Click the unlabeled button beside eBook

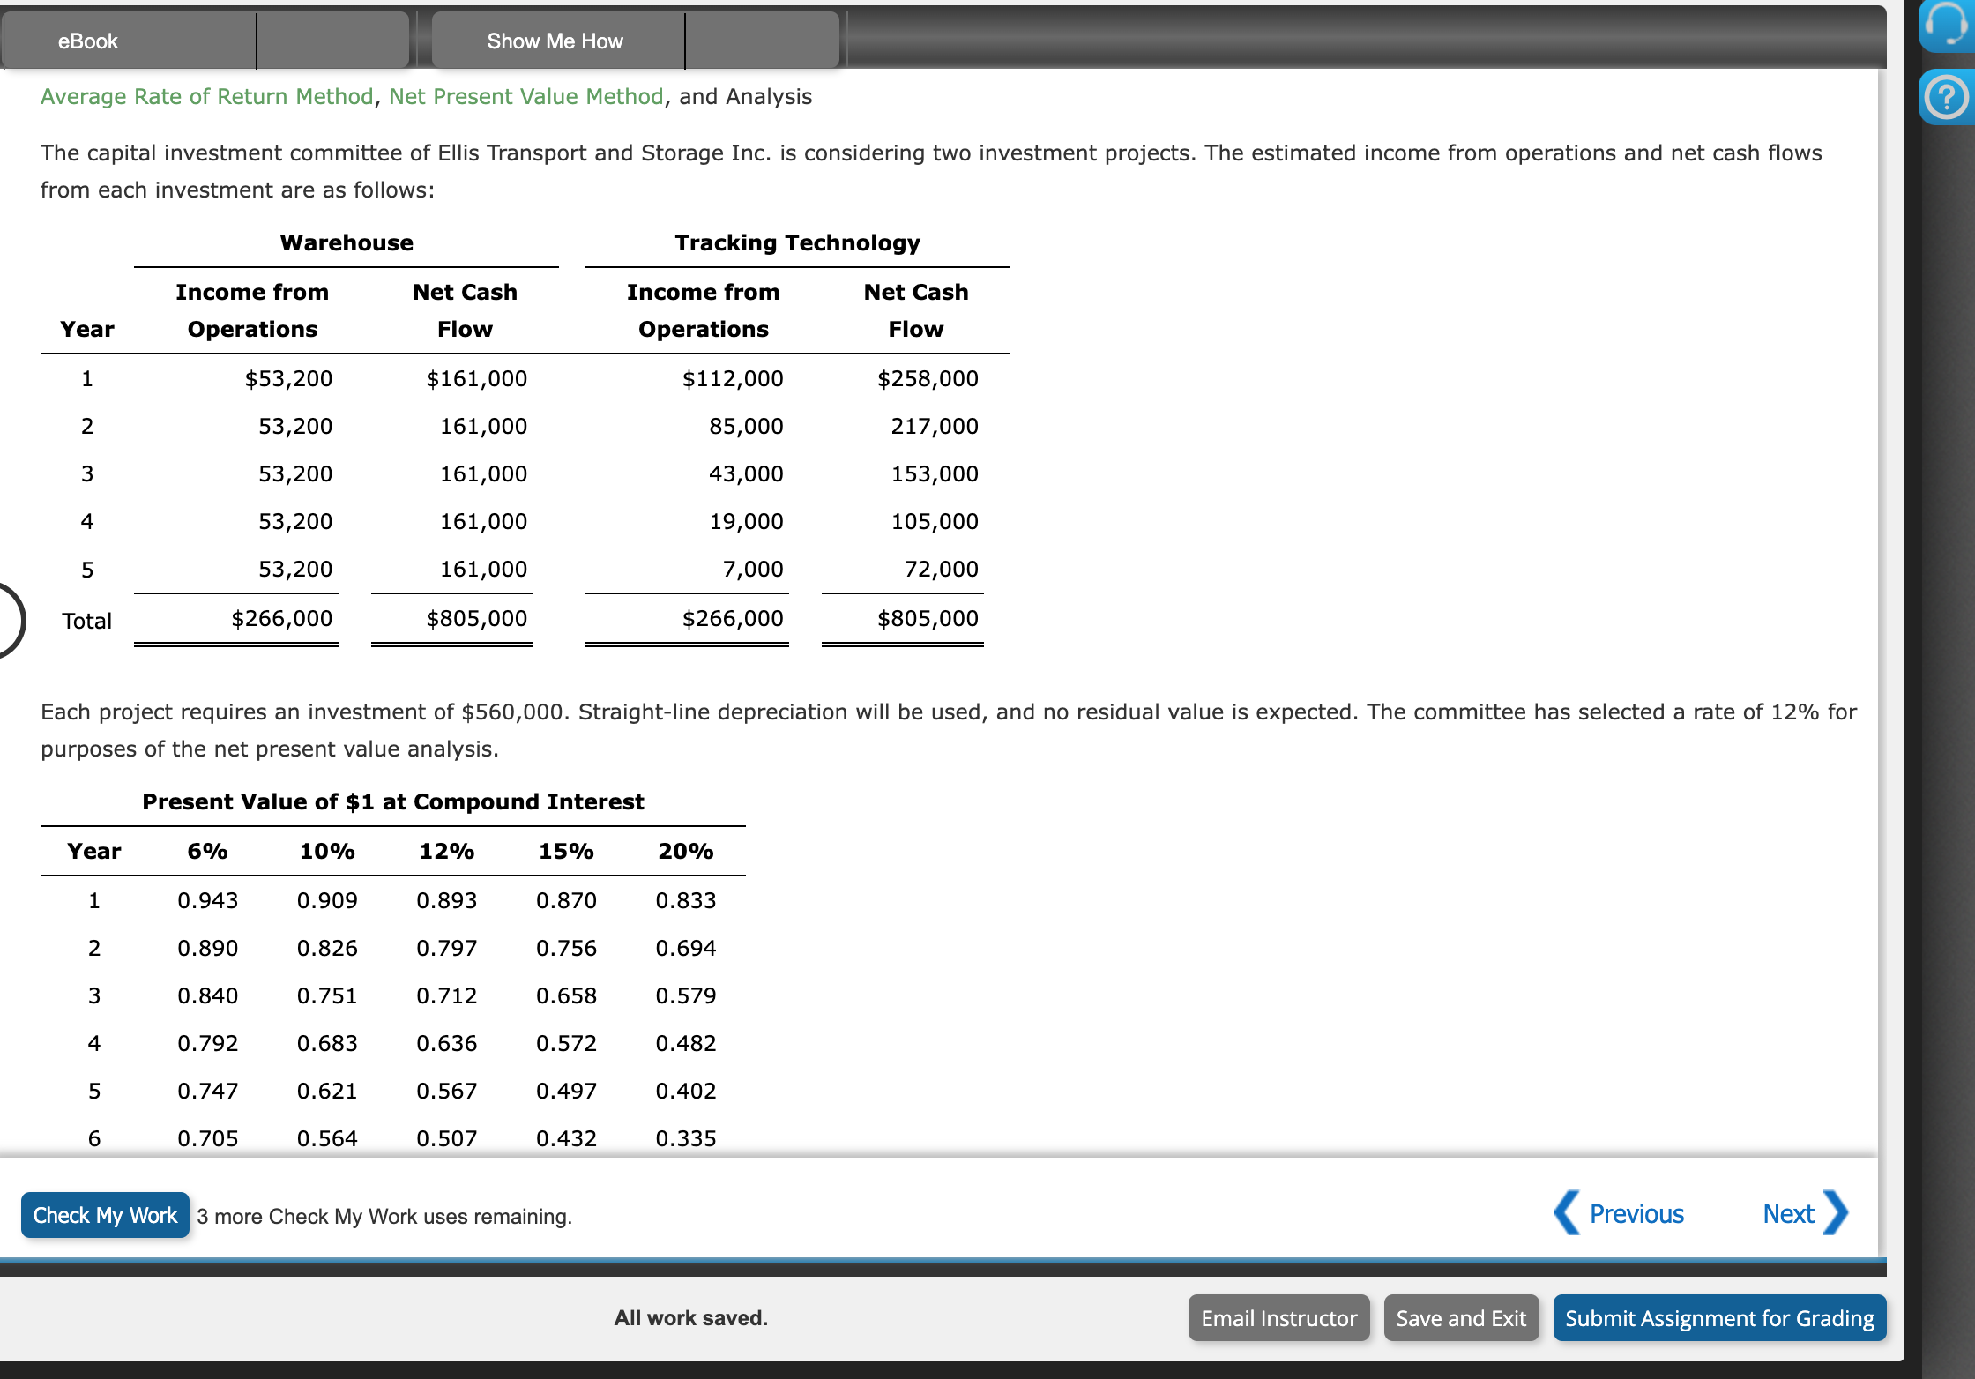pos(332,41)
